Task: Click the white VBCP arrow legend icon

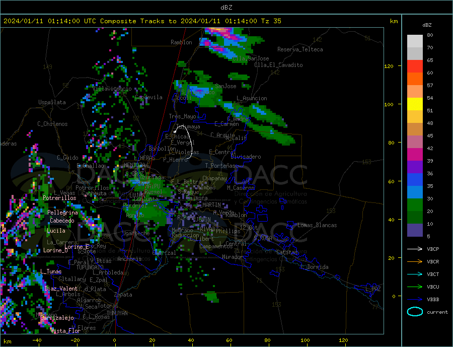Action: tap(415, 249)
